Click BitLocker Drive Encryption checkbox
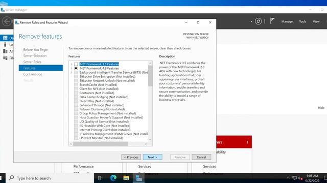The image size is (327, 183). (x=76, y=77)
